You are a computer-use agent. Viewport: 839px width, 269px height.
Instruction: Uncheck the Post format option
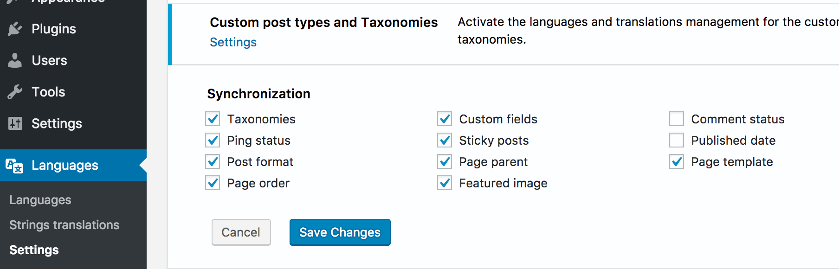click(213, 161)
